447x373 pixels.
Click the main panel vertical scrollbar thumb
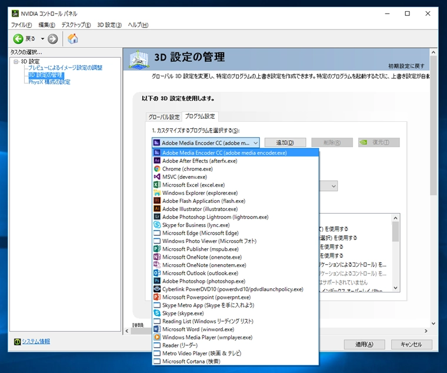(433, 126)
